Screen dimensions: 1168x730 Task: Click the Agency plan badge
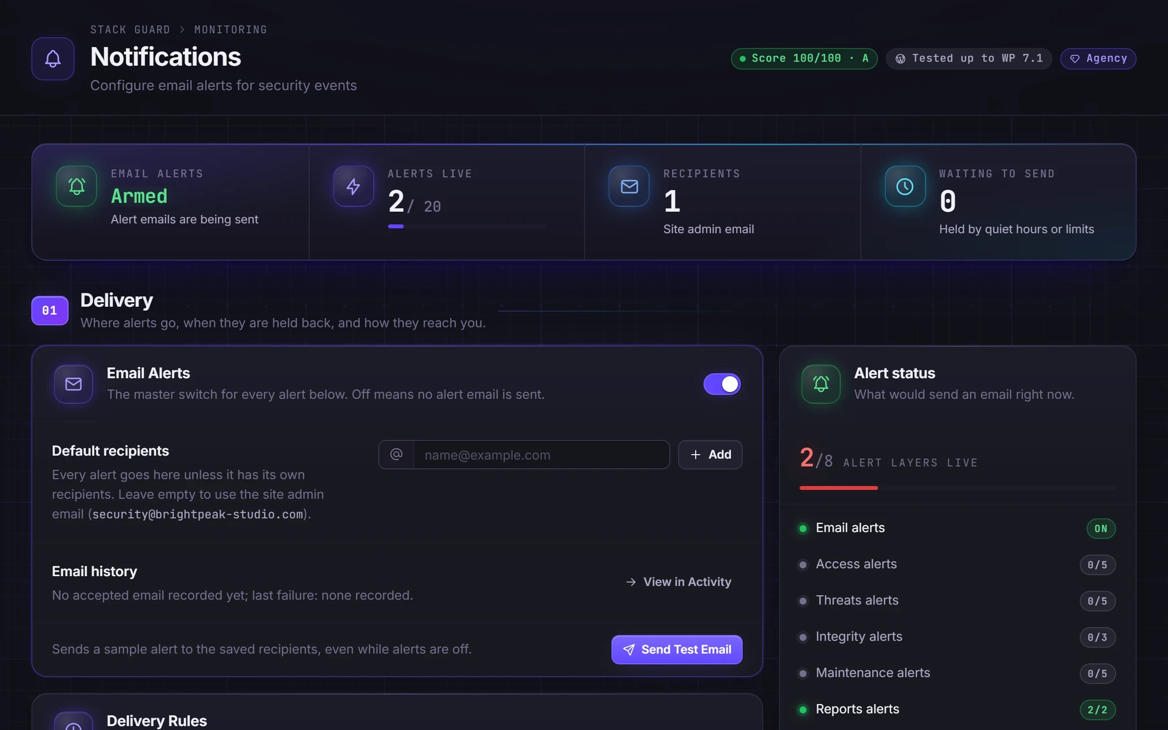point(1098,59)
